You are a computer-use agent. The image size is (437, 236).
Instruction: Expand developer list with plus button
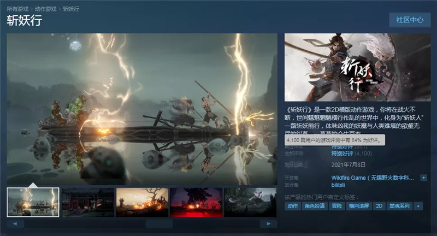pos(424,178)
